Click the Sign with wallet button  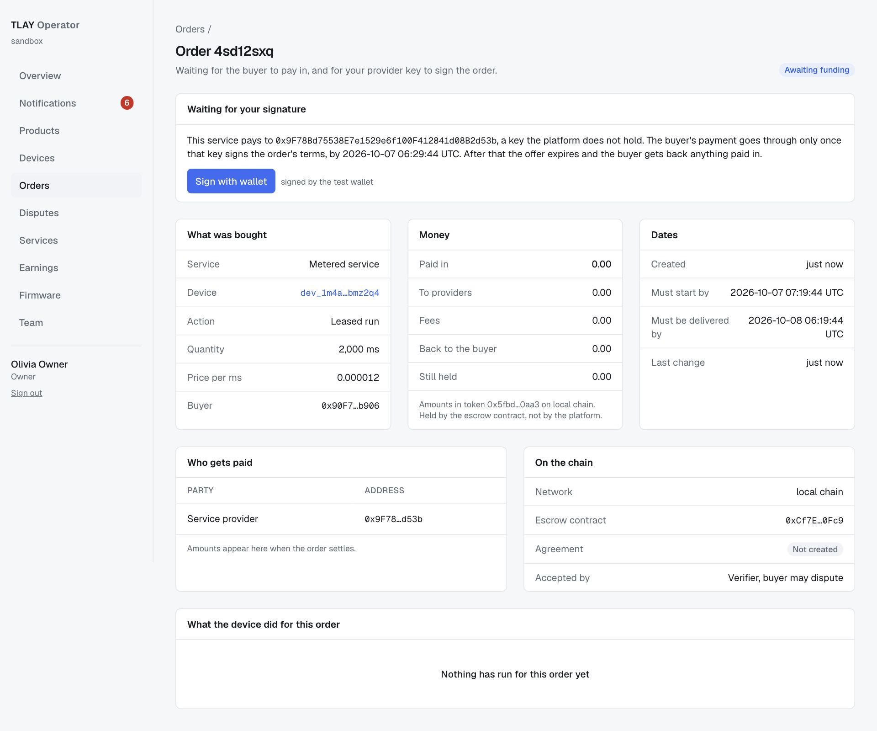point(231,181)
